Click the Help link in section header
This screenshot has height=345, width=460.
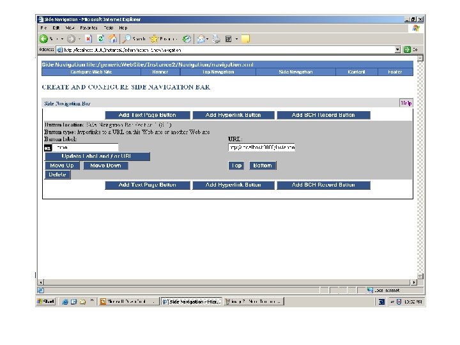coord(406,103)
